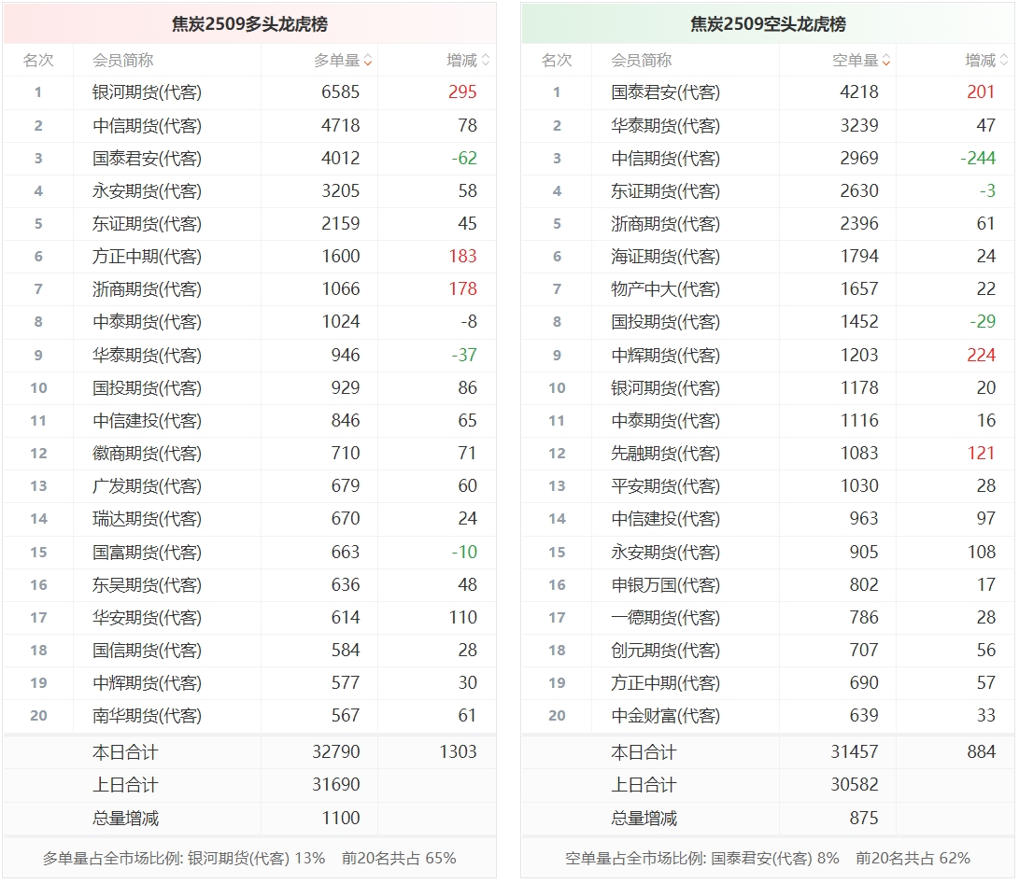Select 申银万国(代客) row
Image resolution: width=1019 pixels, height=883 pixels.
768,585
